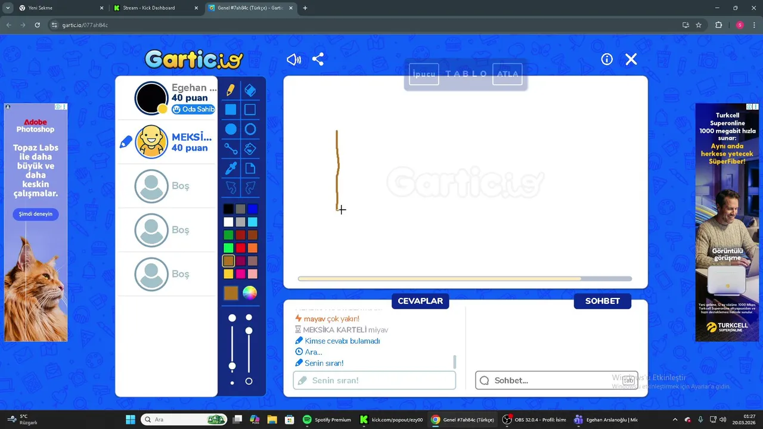Screen dimensions: 763x429
Task: Clear canvas with the blank page icon
Action: [250, 169]
